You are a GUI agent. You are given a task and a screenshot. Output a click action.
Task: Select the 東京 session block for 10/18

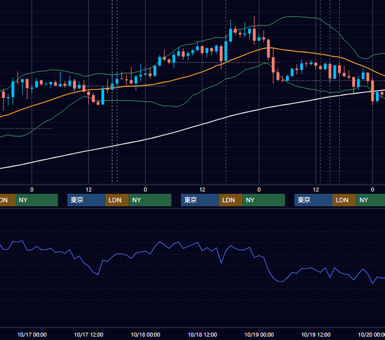(200, 200)
